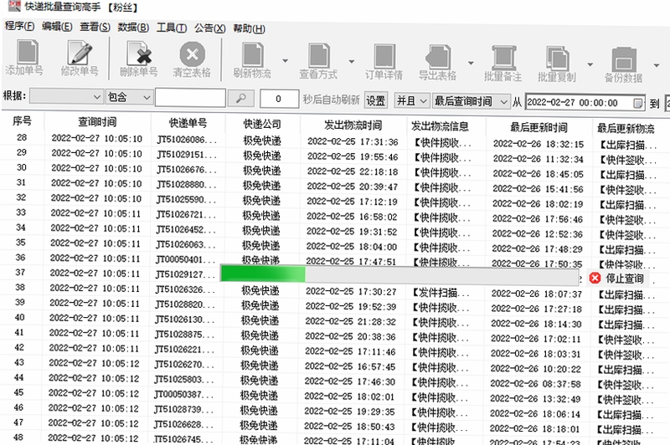Open the 编辑(E) menu

click(57, 26)
